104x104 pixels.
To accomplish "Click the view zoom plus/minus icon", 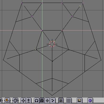I will 29,101.
